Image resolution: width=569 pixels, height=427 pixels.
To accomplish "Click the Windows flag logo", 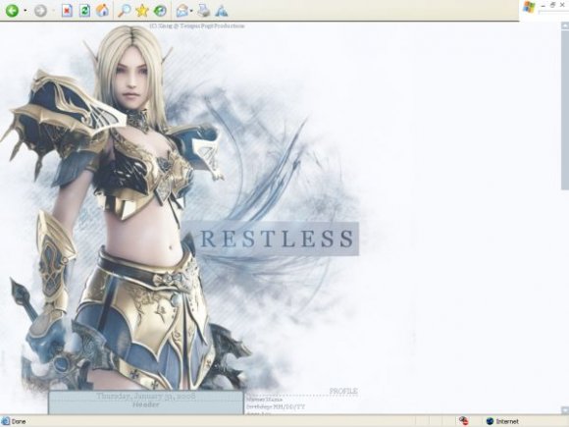I will tap(529, 7).
